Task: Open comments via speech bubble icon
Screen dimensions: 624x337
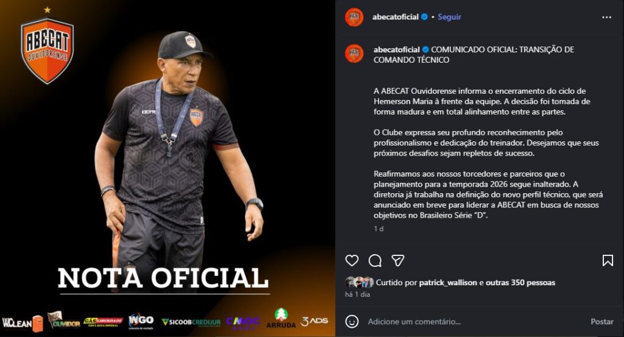Action: tap(375, 261)
